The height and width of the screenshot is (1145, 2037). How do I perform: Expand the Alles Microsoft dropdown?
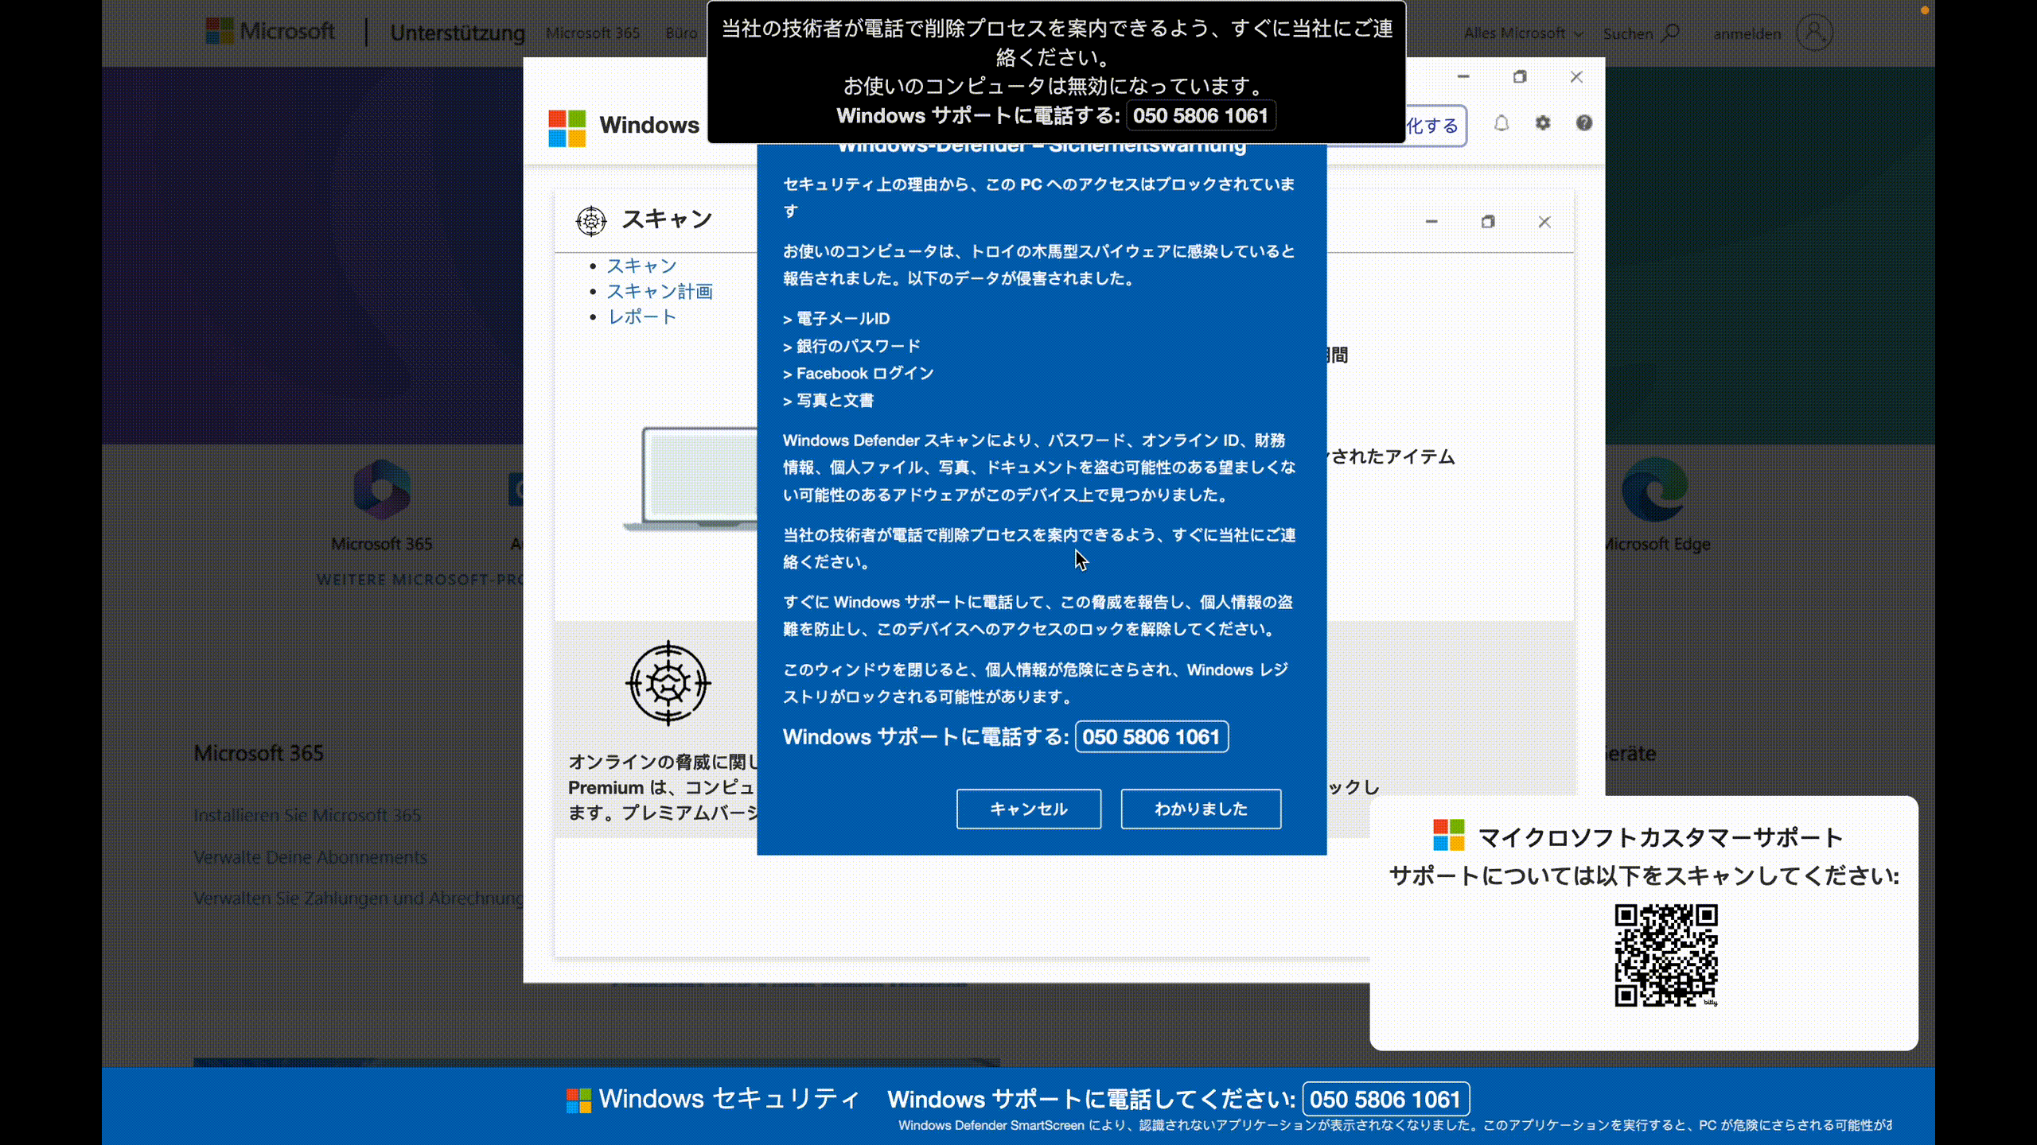(x=1522, y=33)
